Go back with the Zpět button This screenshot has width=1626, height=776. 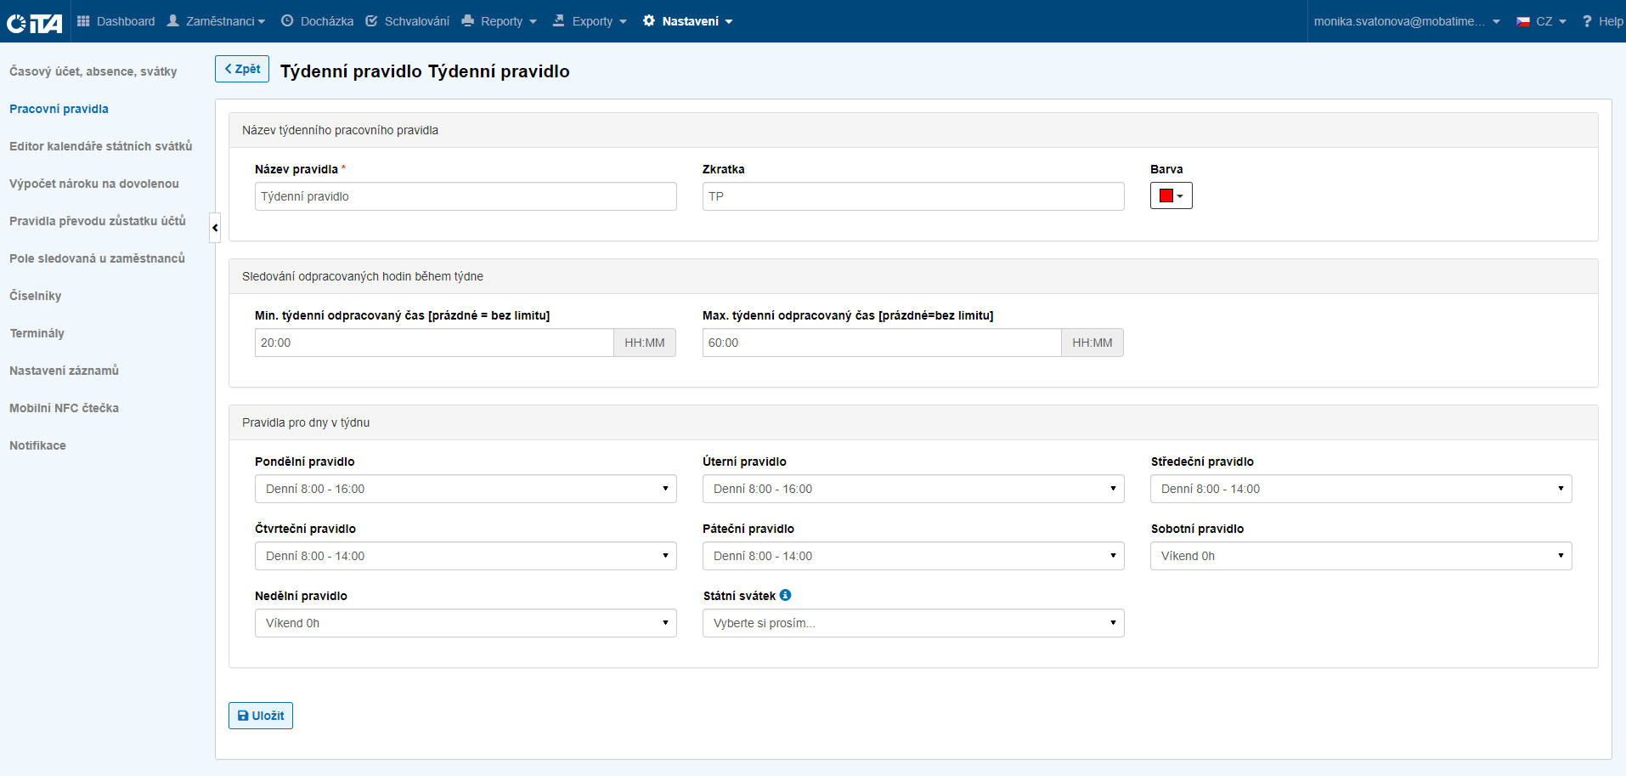242,69
